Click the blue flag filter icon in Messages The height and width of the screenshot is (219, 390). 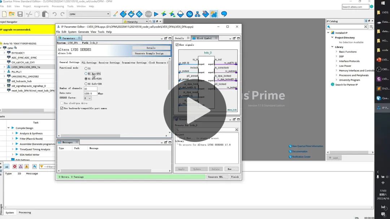pos(34,166)
